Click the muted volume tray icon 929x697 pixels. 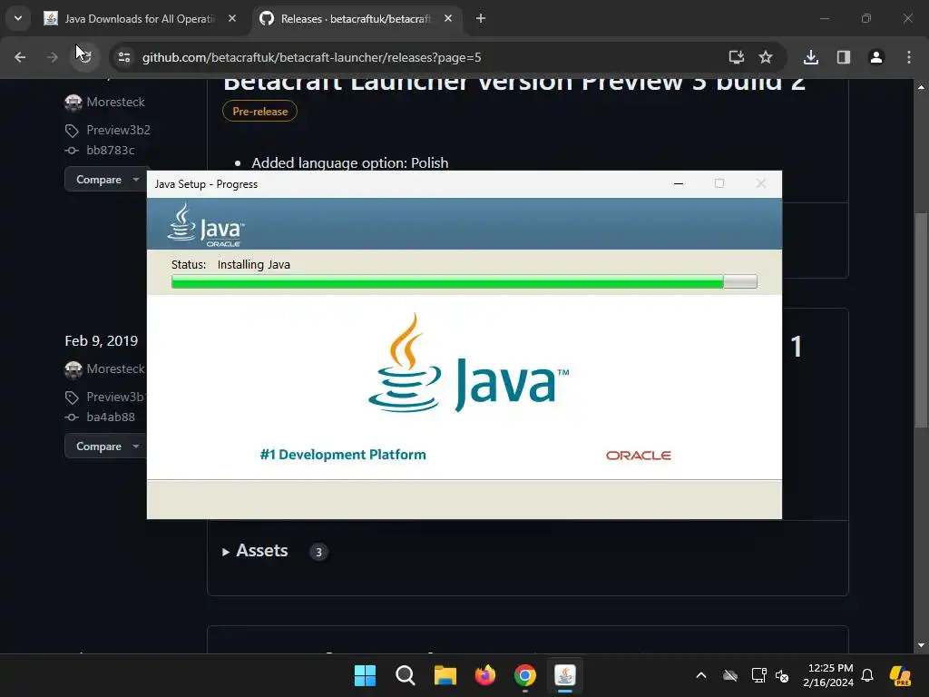pyautogui.click(x=782, y=676)
